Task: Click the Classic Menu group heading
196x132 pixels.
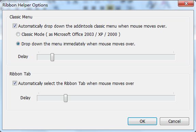Action: pos(21,17)
